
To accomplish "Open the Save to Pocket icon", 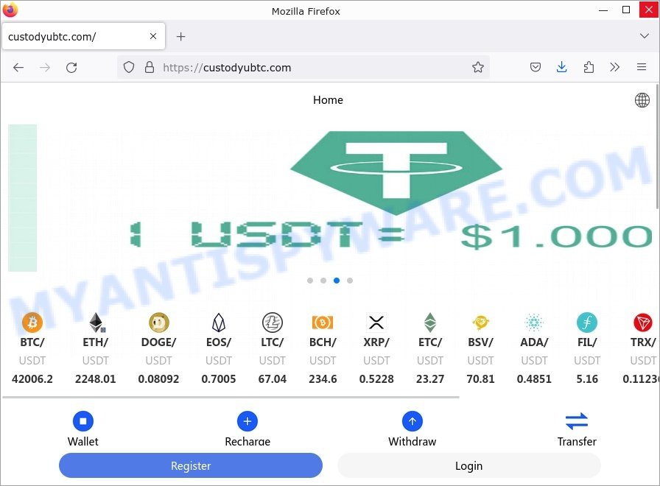I will click(x=536, y=67).
